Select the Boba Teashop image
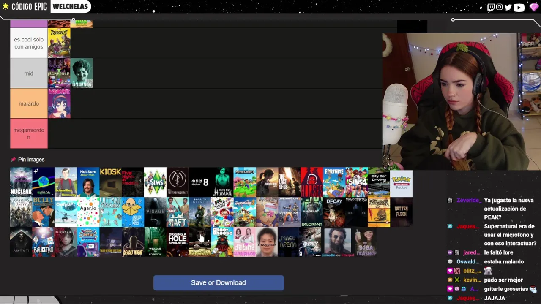Viewport: 541px width, 304px height. click(x=366, y=242)
